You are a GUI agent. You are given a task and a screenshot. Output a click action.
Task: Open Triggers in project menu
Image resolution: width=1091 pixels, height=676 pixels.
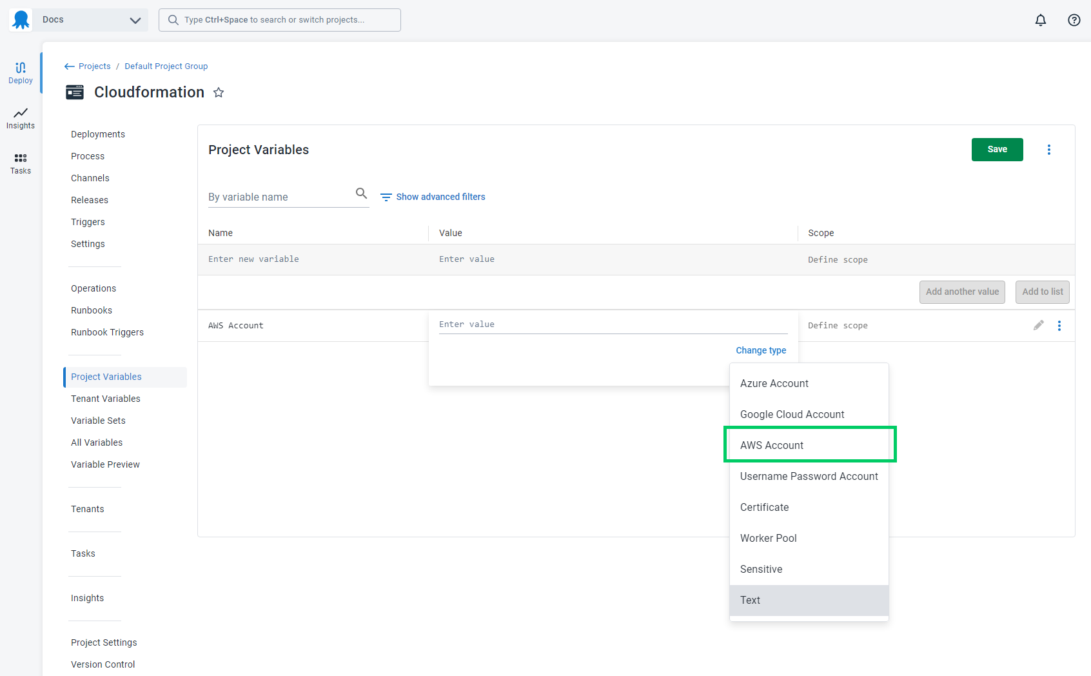click(x=88, y=222)
